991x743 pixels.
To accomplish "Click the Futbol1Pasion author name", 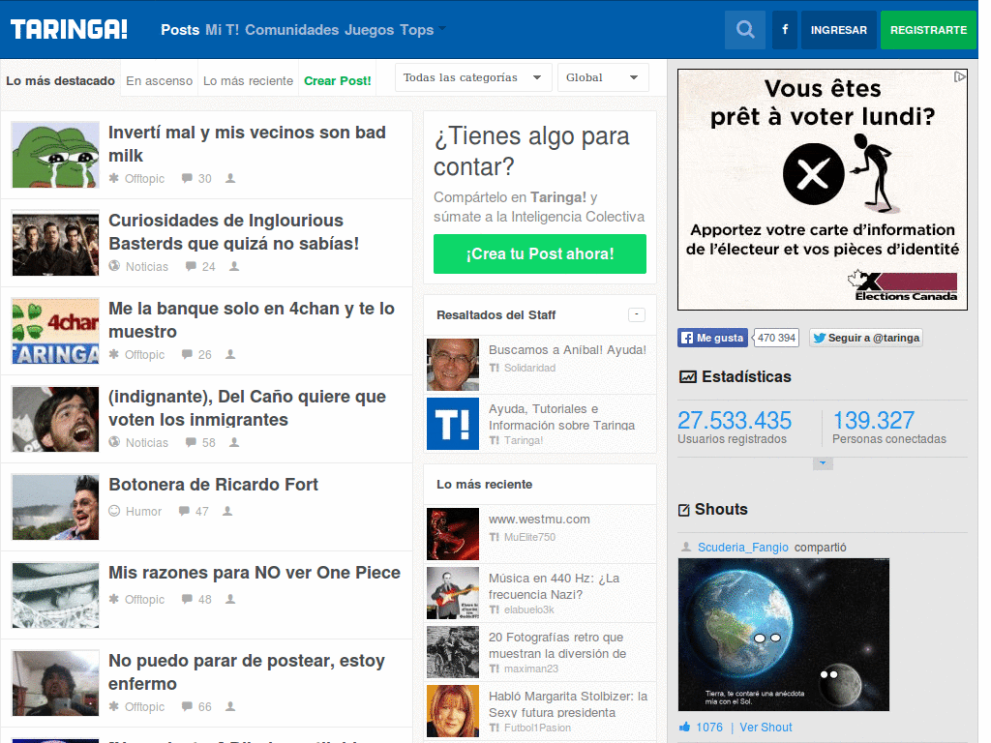I will 537,728.
